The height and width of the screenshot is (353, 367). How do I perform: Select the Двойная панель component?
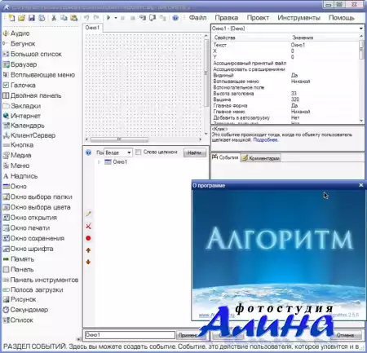pyautogui.click(x=32, y=95)
